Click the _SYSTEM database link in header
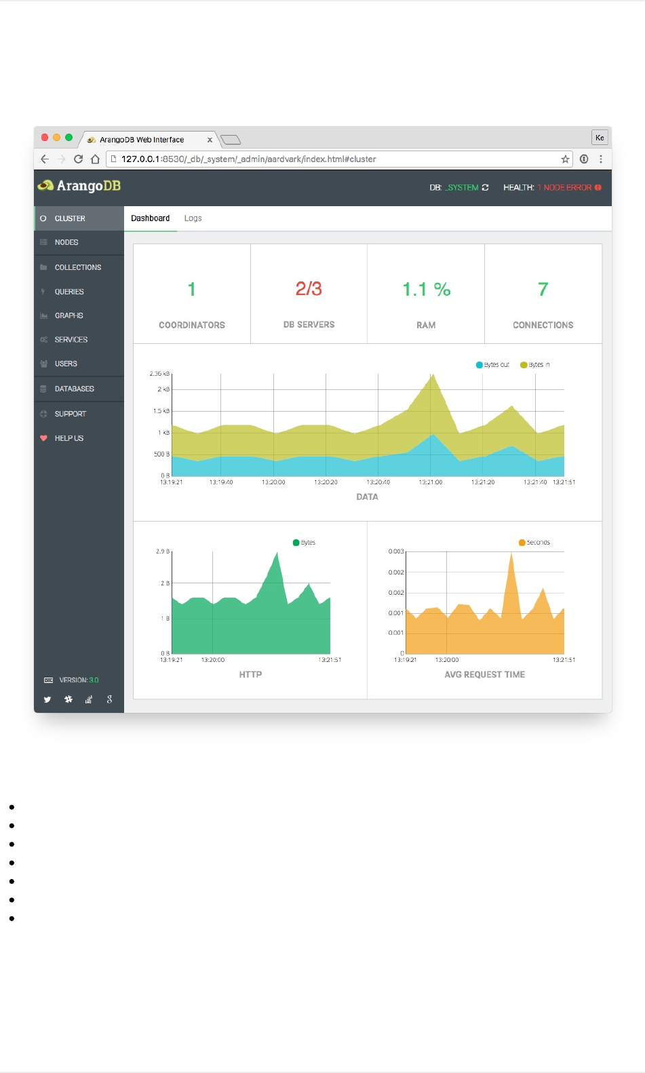This screenshot has width=645, height=1073. point(462,188)
